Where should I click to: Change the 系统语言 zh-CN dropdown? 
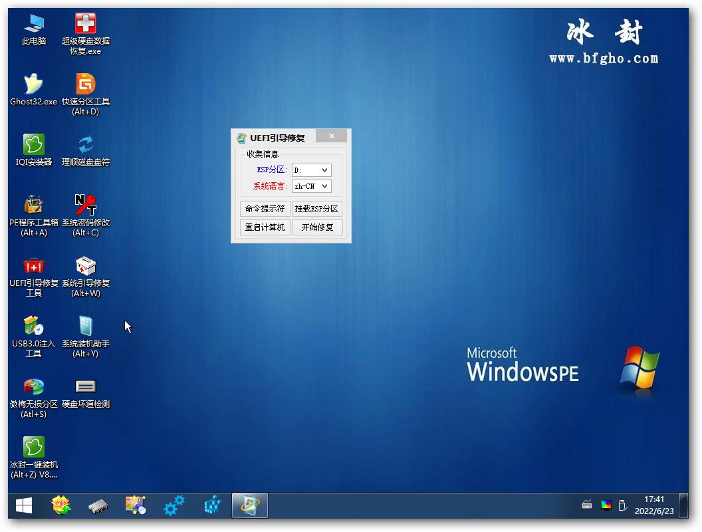coord(310,186)
